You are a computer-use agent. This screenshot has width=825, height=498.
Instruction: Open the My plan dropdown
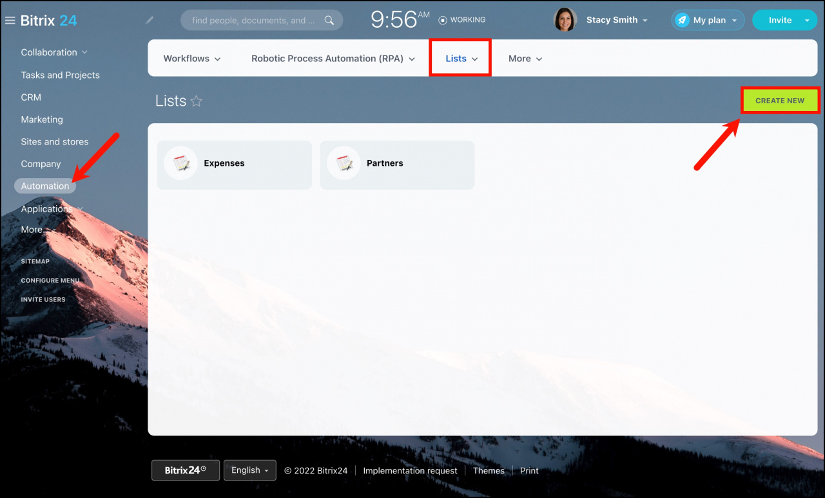(x=708, y=20)
